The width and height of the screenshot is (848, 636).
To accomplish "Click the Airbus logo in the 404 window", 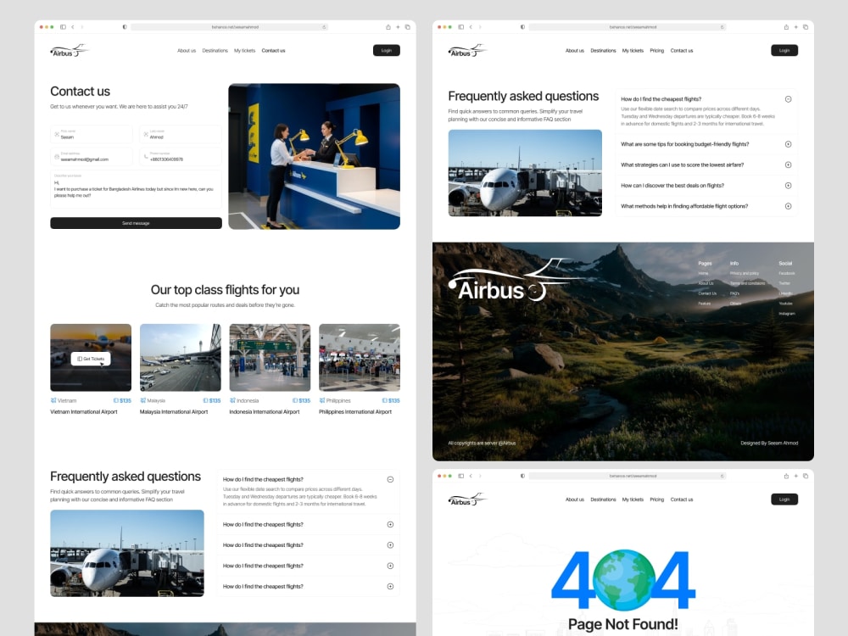I will pos(467,499).
